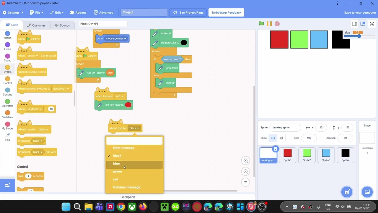Choose Rename message in dropdown
378x213 pixels.
[134, 187]
